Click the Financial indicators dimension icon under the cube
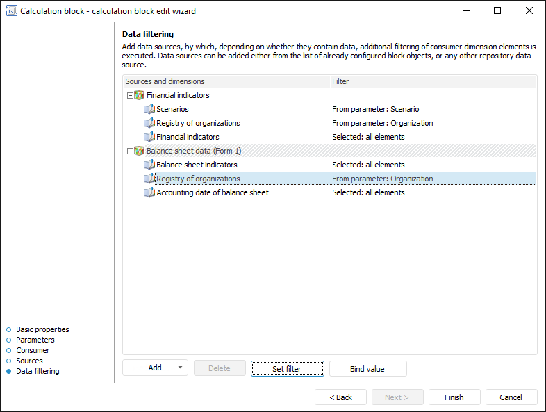 coord(149,137)
